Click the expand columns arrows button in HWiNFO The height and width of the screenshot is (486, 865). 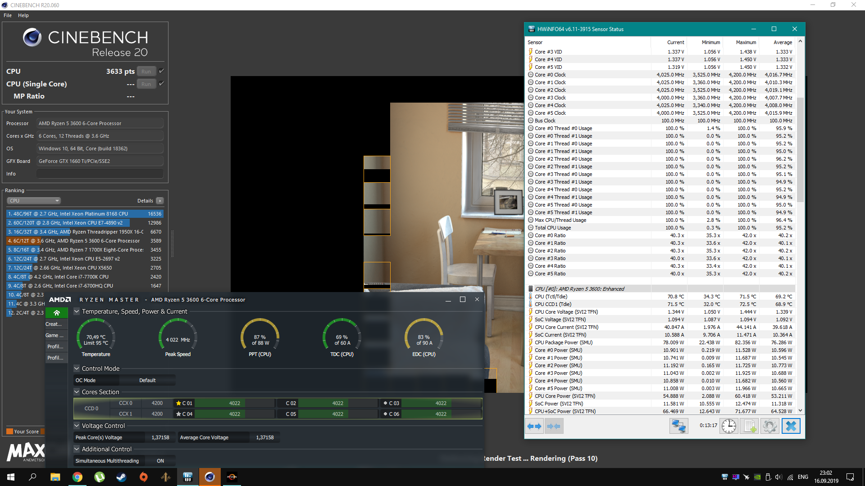(534, 426)
